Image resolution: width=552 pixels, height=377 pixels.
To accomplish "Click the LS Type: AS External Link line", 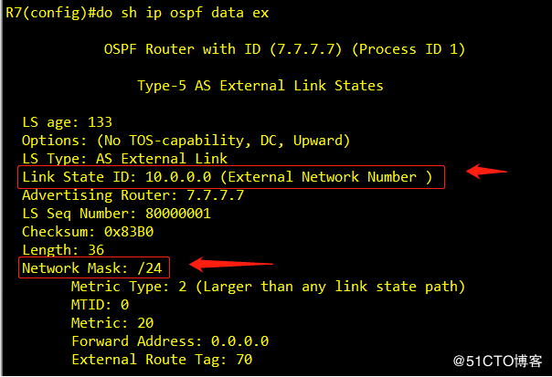I will click(124, 159).
